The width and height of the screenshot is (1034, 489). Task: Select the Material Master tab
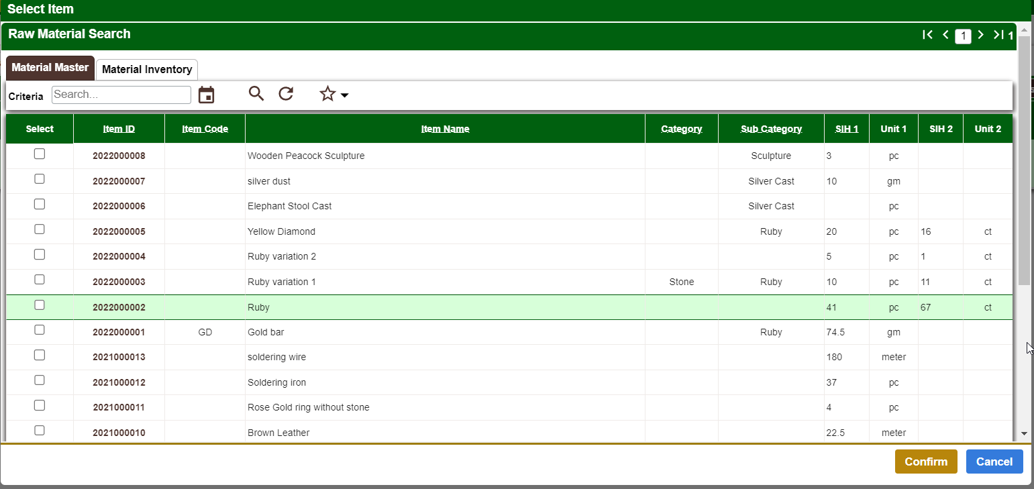[50, 68]
